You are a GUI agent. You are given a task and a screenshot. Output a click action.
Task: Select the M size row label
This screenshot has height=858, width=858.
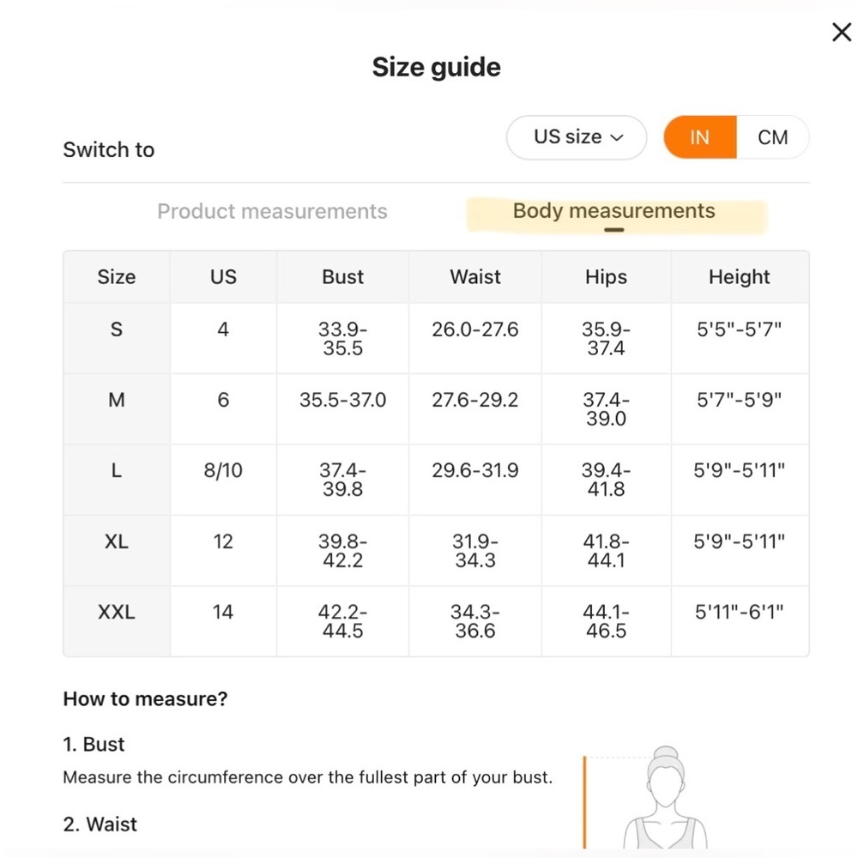tap(117, 400)
